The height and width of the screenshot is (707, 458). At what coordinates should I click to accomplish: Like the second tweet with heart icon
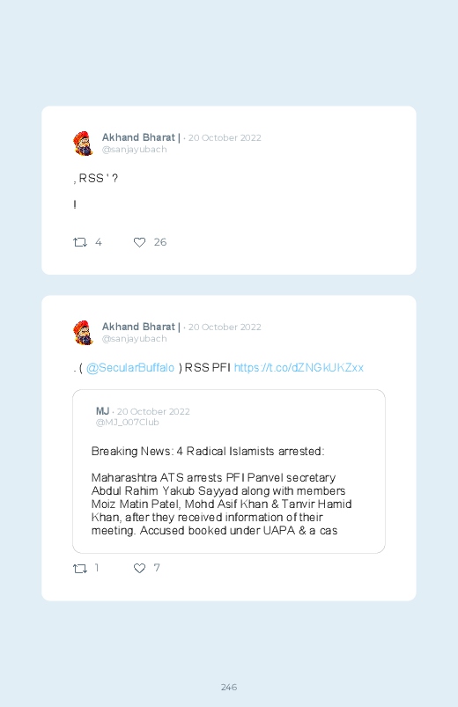coord(139,568)
